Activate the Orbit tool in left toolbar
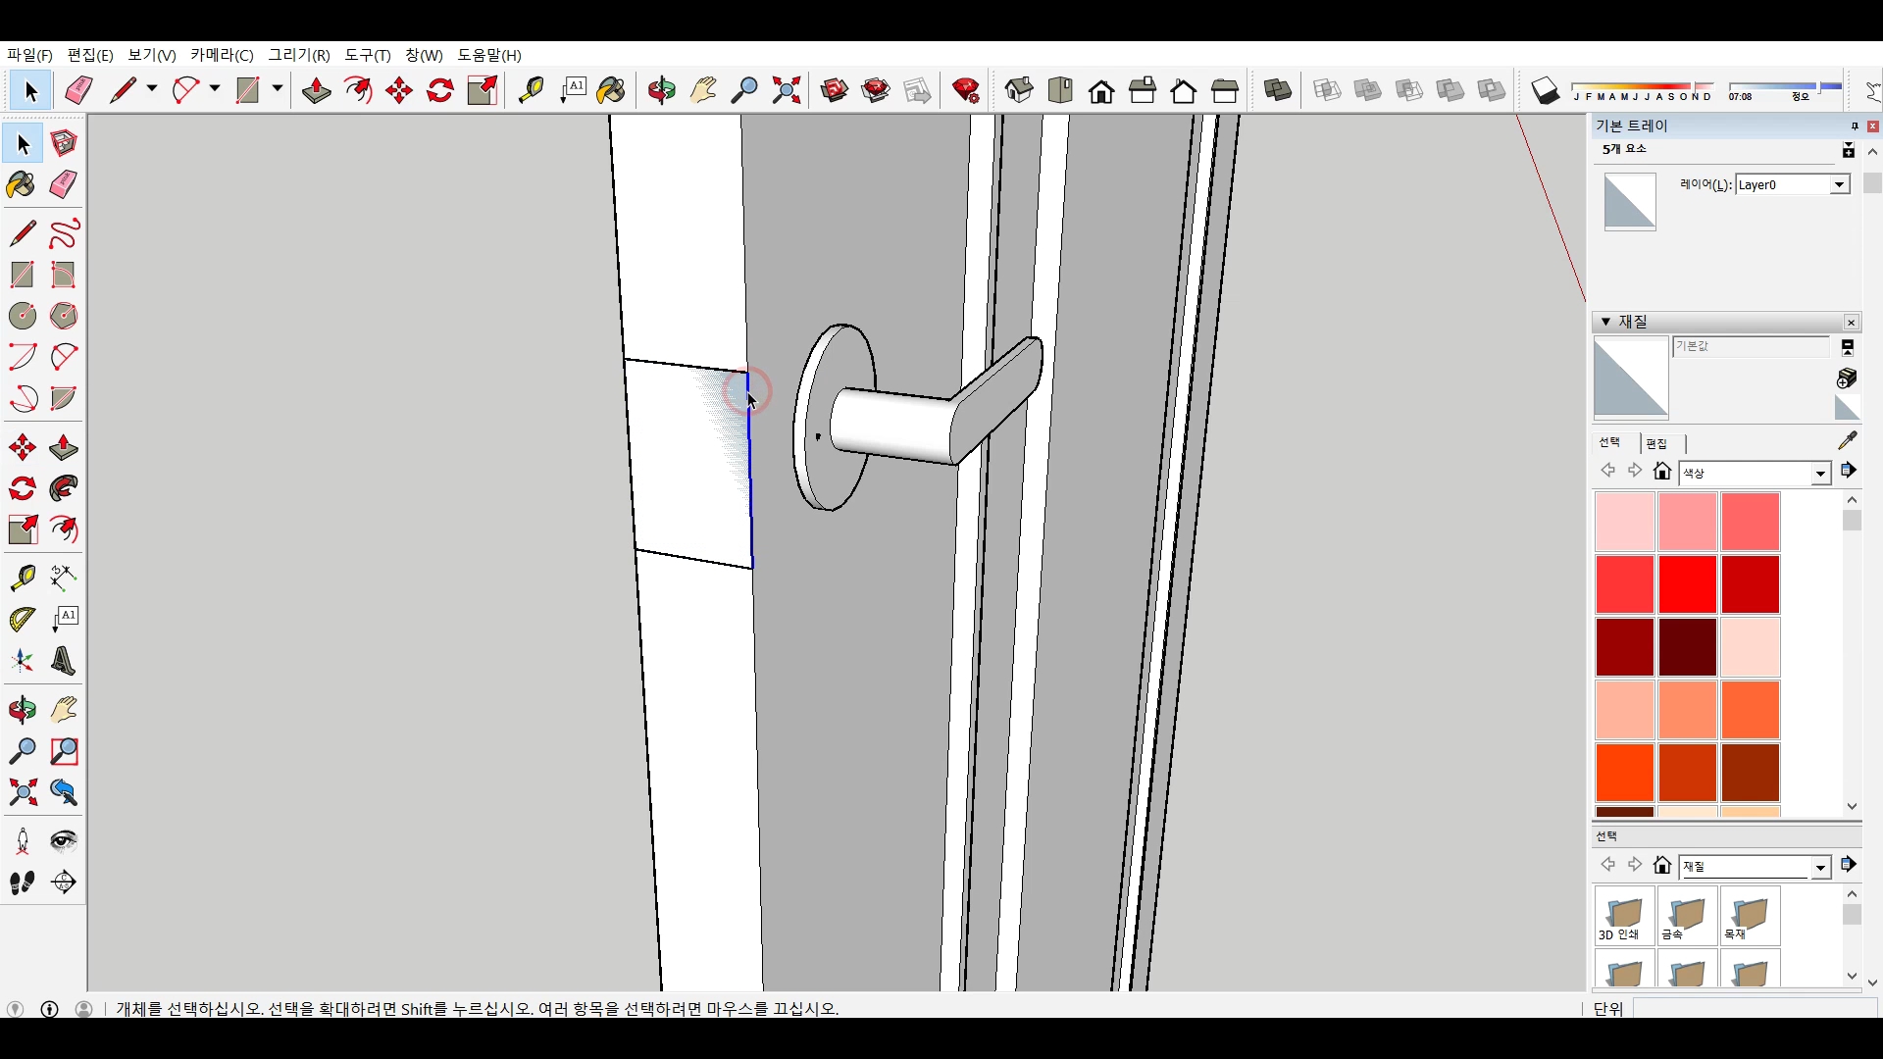Screen dimensions: 1883x1059 tap(22, 710)
